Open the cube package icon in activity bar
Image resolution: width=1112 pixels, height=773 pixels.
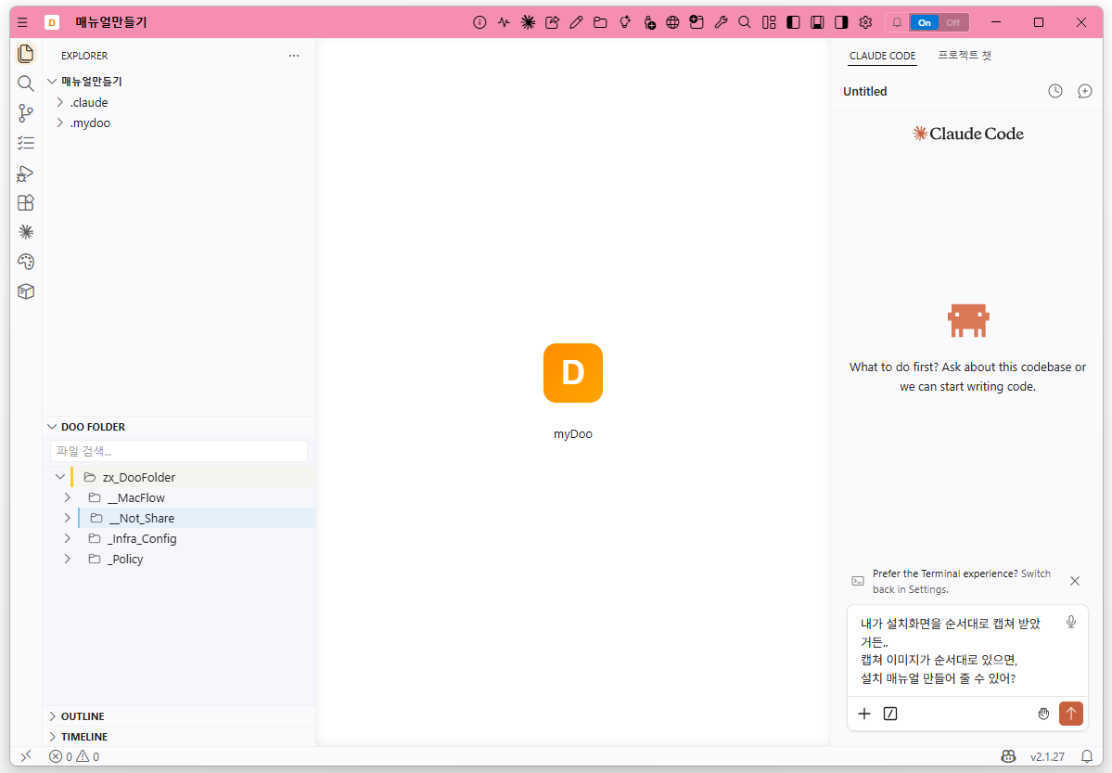coord(26,291)
